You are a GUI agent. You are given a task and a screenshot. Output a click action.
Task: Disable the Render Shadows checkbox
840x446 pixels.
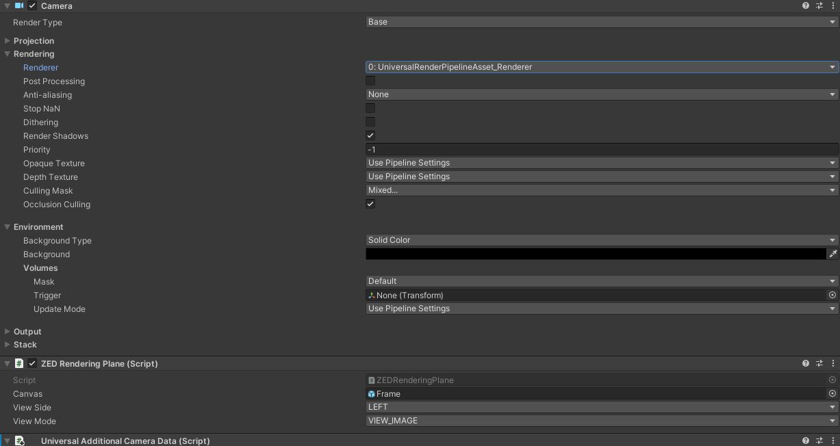(370, 135)
